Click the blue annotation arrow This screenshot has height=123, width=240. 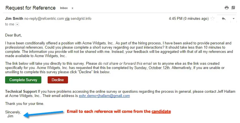43,114
